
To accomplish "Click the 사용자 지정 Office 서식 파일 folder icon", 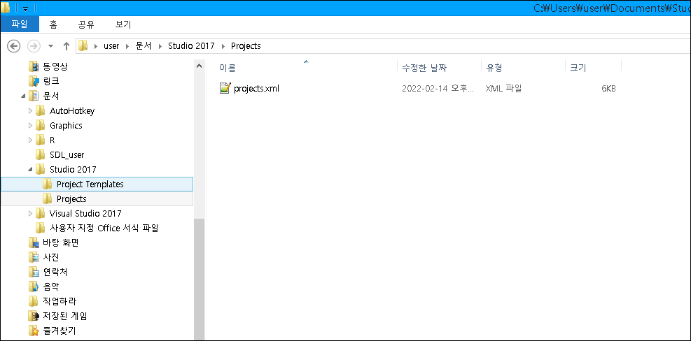I will [x=41, y=228].
